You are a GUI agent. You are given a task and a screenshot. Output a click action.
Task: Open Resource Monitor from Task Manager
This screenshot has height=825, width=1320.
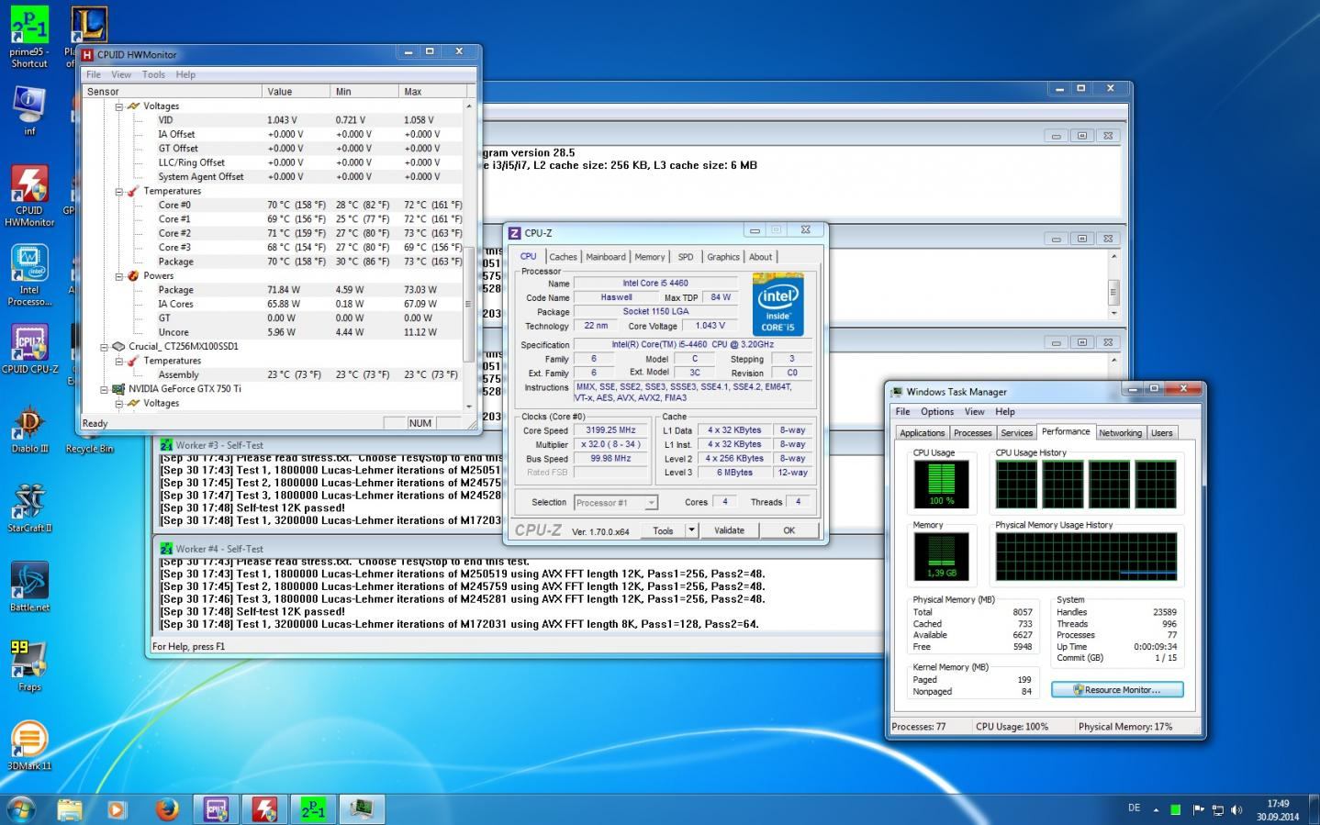(x=1117, y=690)
